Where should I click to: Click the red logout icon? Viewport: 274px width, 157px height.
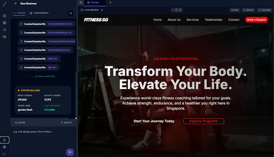click(4, 154)
